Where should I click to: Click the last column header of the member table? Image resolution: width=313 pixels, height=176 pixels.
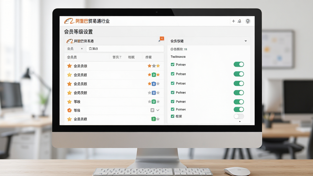pyautogui.click(x=149, y=57)
